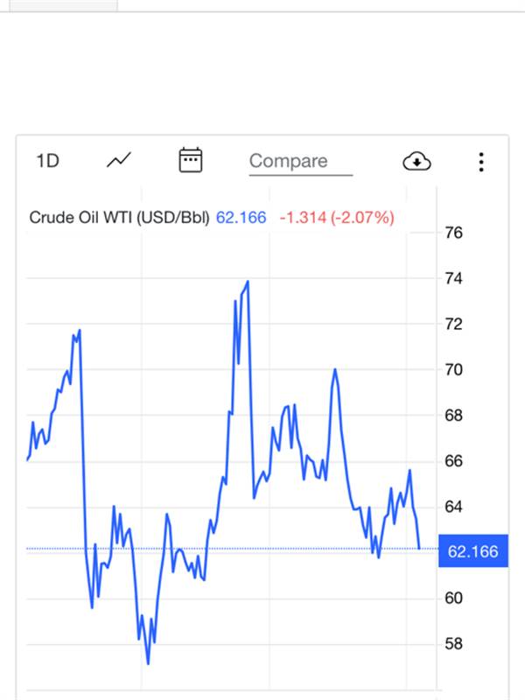Click the chart peak near 70
The image size is (525, 700).
tap(335, 369)
